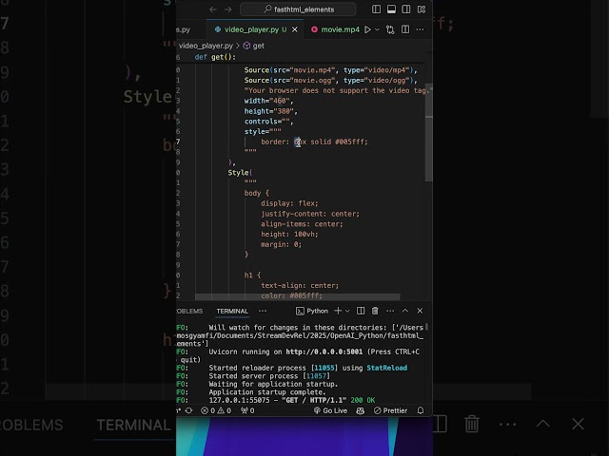Open editor More Actions menu
Screen dimensions: 609x456
[x=420, y=29]
